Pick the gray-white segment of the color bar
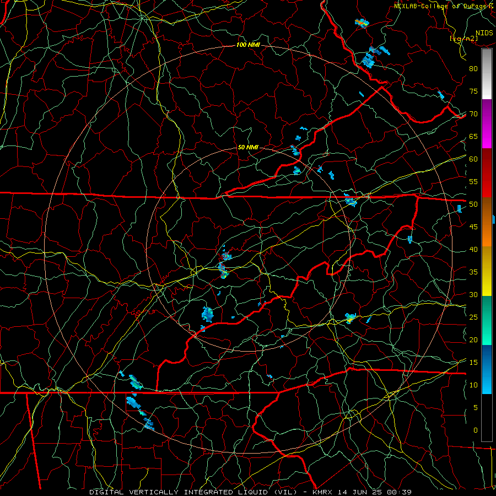 (x=487, y=74)
